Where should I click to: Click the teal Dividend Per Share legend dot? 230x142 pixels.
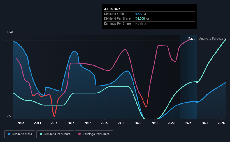click(41, 134)
